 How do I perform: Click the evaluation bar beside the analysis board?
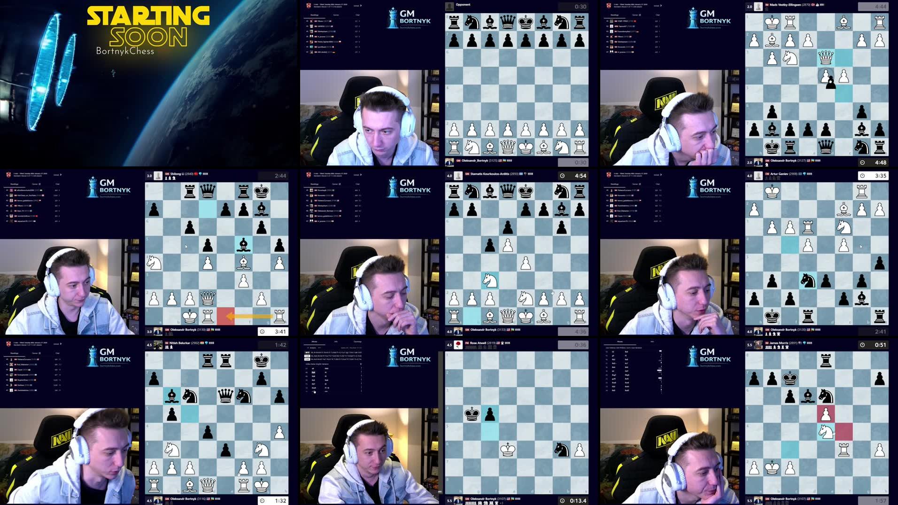click(442, 423)
